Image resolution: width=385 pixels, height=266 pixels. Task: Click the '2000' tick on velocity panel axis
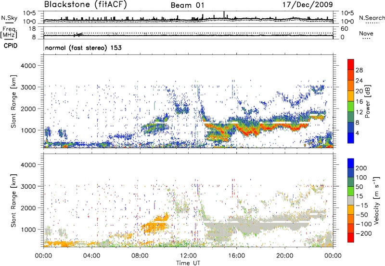pyautogui.click(x=28, y=208)
